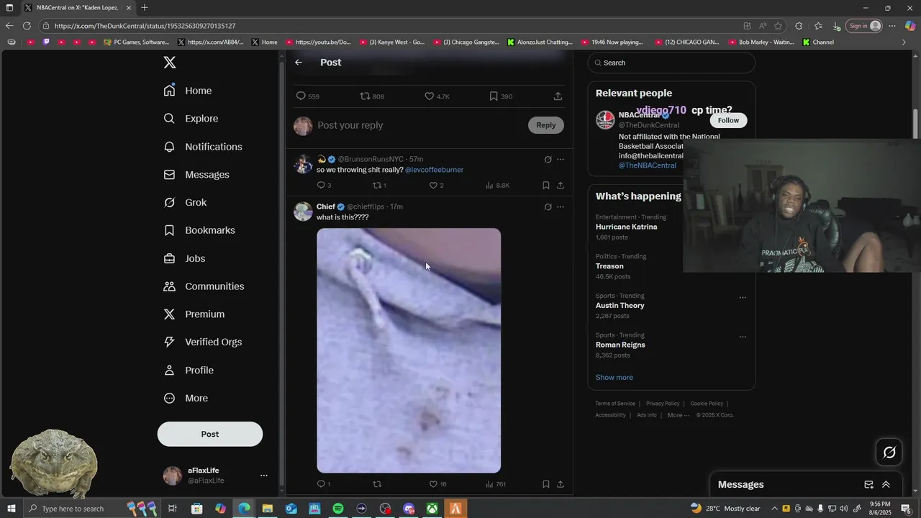Open the Explore page

(x=190, y=119)
